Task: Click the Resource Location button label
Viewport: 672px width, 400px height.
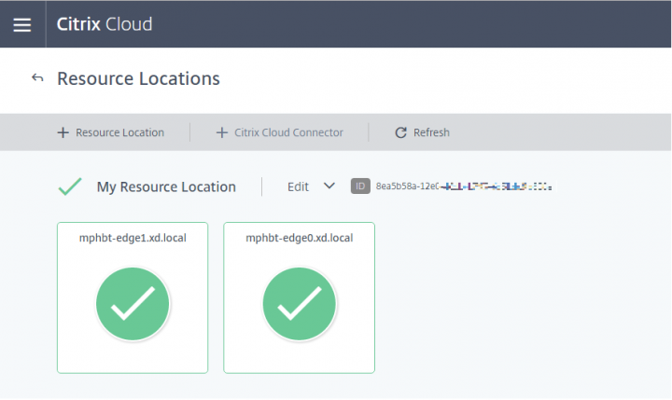Action: click(x=119, y=132)
